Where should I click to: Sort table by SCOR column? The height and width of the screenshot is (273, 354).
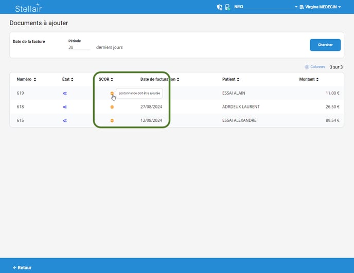(105, 79)
